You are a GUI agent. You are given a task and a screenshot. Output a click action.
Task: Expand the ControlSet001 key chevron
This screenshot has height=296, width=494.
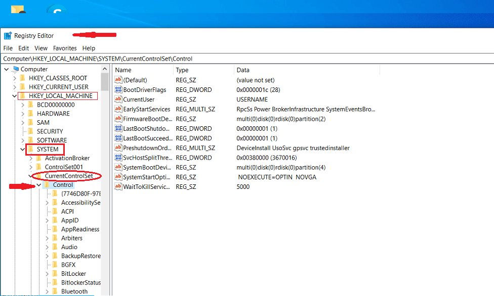tap(31, 167)
